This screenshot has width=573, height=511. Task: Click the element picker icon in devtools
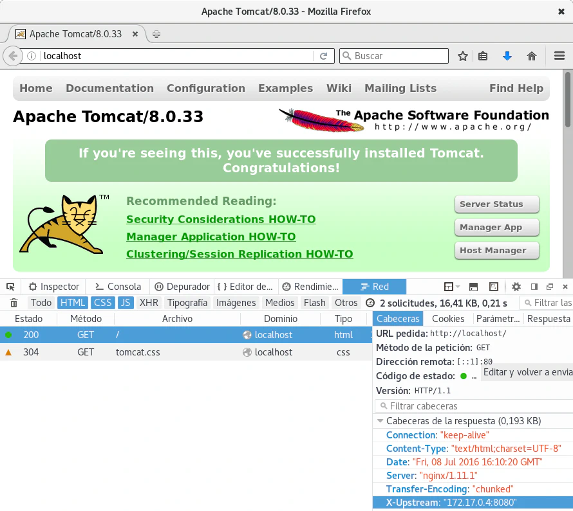10,287
